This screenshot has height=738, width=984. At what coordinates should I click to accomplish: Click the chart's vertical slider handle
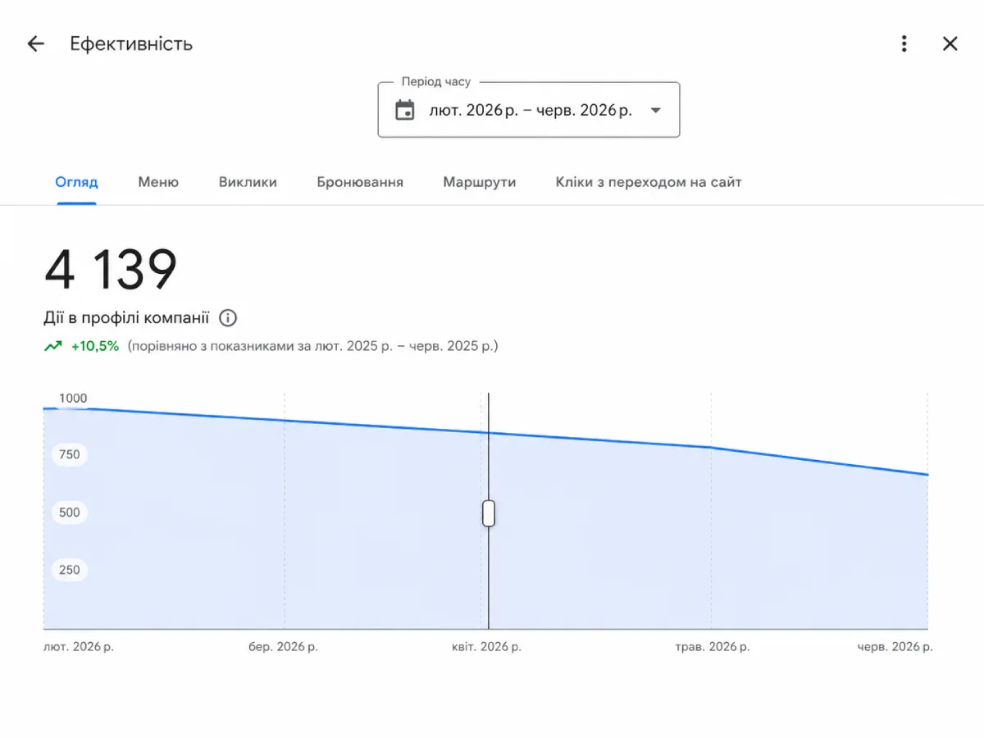(489, 513)
